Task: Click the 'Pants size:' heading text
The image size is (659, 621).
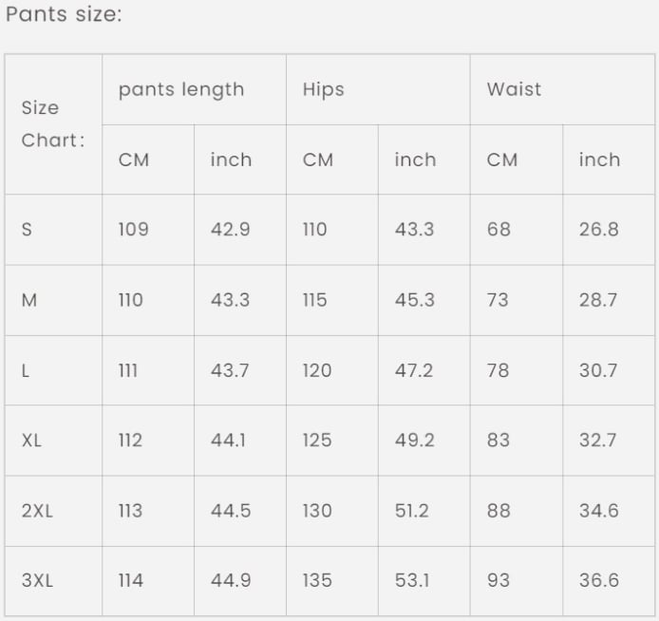Action: tap(64, 14)
